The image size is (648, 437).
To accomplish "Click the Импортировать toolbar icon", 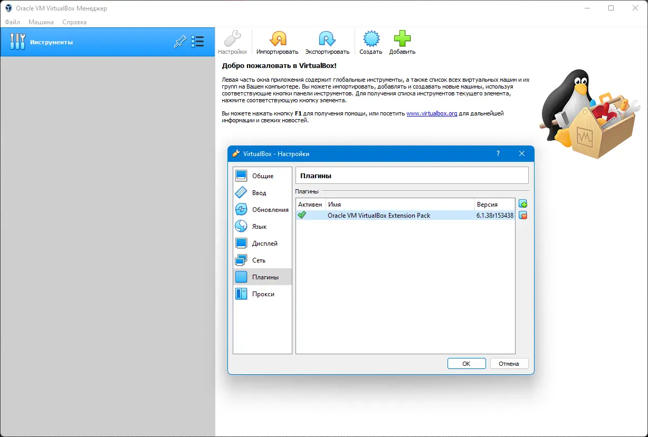I will coord(278,39).
